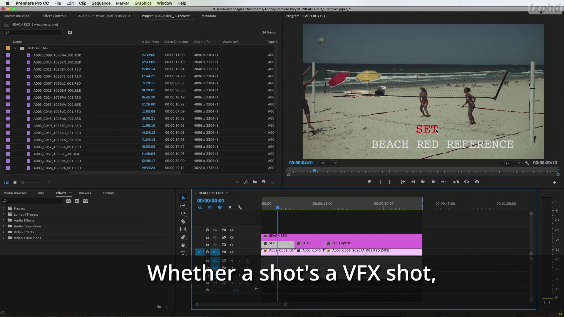Viewport: 564px width, 317px height.
Task: Select the Slip tool
Action: click(x=183, y=229)
